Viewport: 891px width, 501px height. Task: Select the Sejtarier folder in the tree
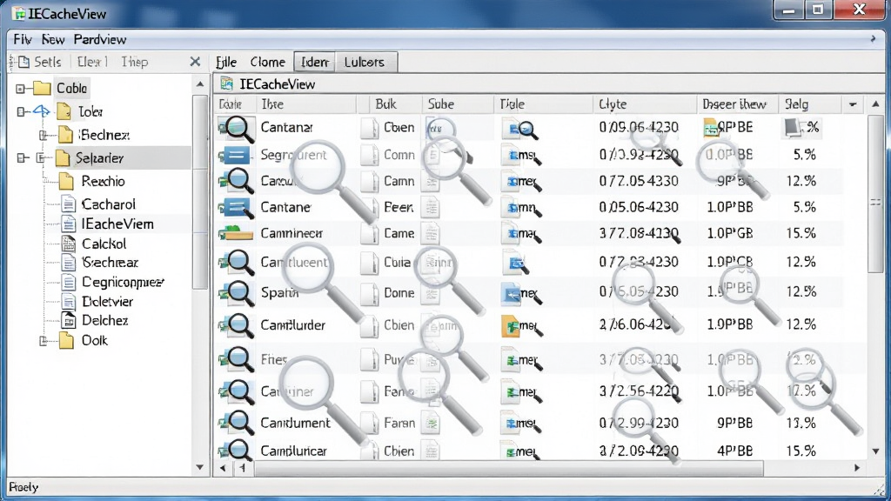[99, 158]
